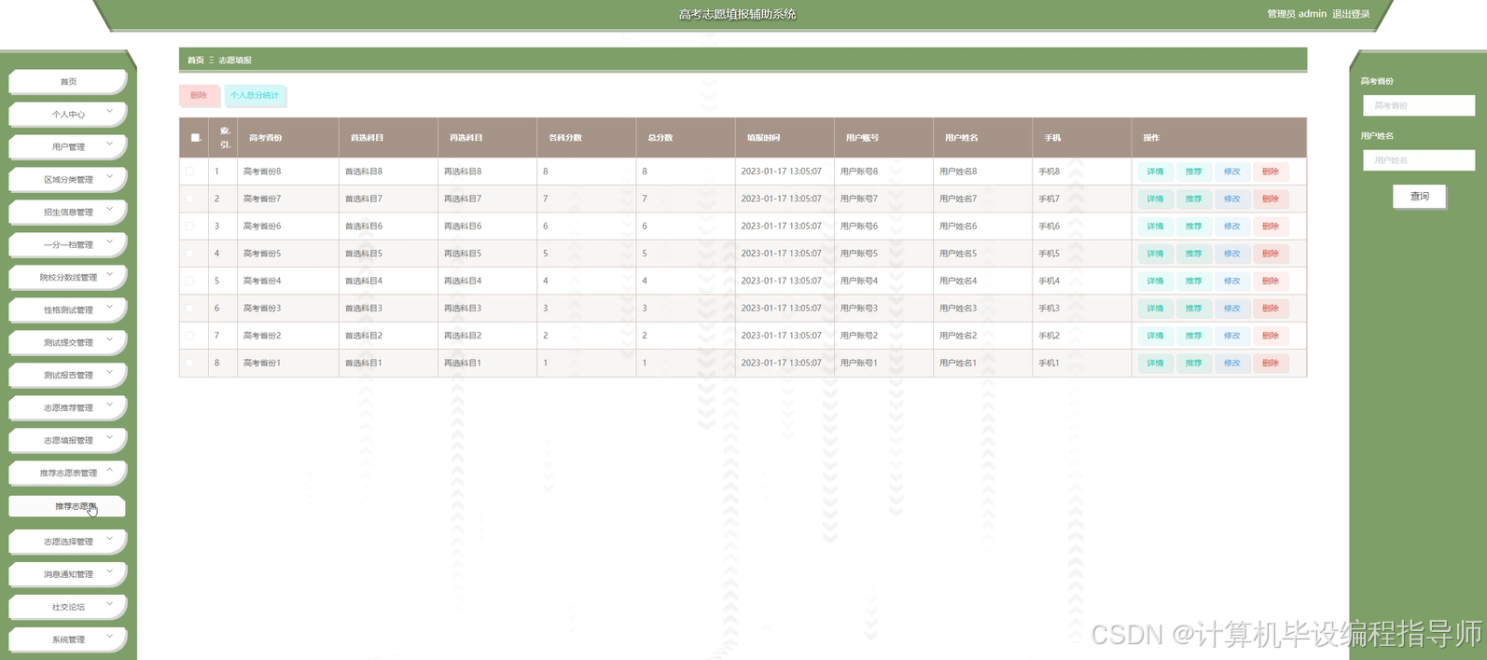
Task: Check the checkbox for row 高考省份5
Action: click(x=190, y=254)
